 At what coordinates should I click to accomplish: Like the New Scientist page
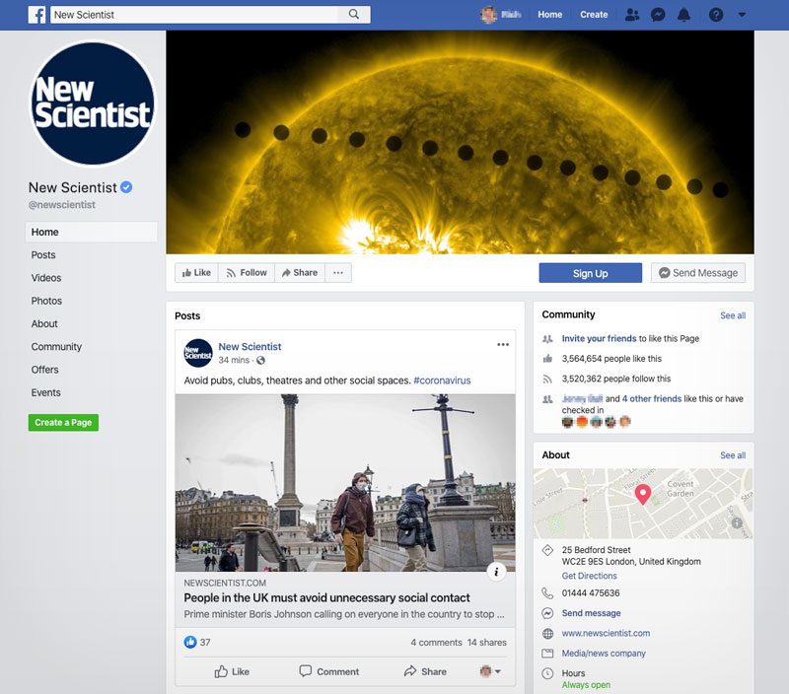pos(196,272)
